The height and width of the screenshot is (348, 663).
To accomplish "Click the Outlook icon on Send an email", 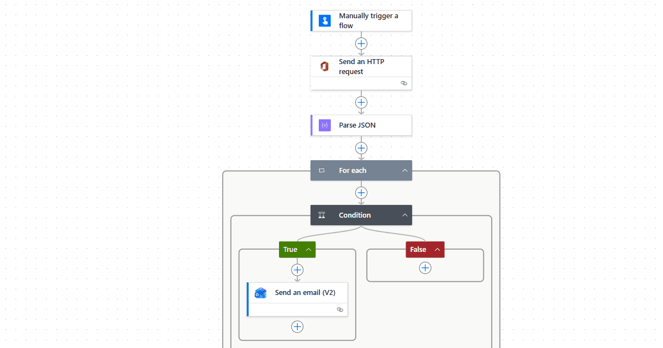I will pyautogui.click(x=261, y=293).
